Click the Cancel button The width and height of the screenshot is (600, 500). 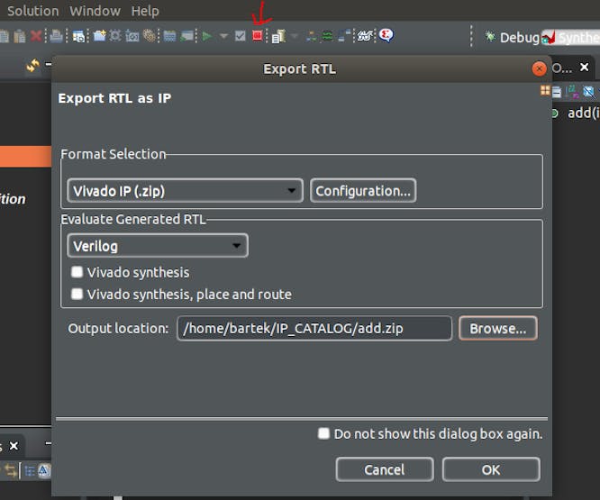tap(385, 469)
